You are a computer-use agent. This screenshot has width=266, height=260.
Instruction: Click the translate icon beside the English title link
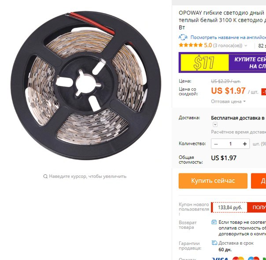[183, 37]
